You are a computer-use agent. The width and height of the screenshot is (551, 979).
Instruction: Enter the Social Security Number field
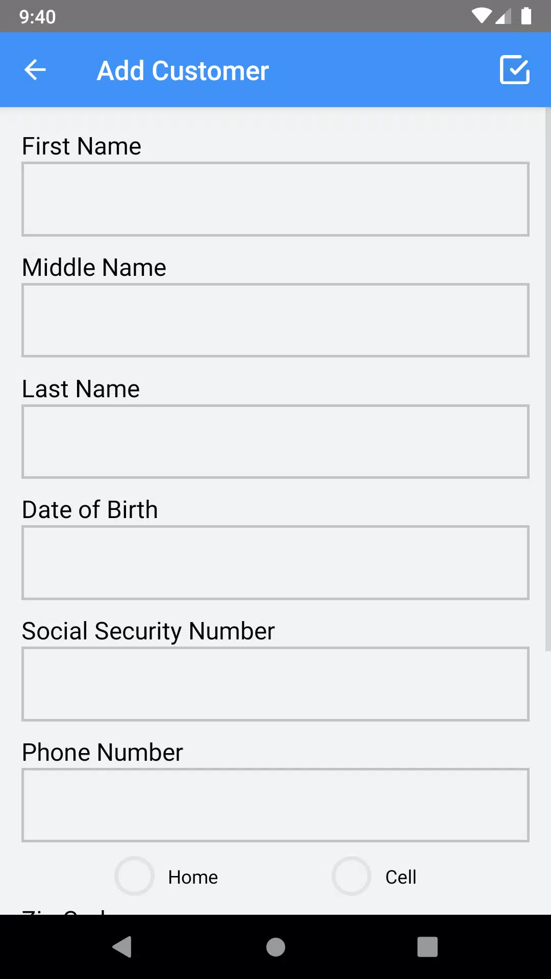tap(275, 684)
